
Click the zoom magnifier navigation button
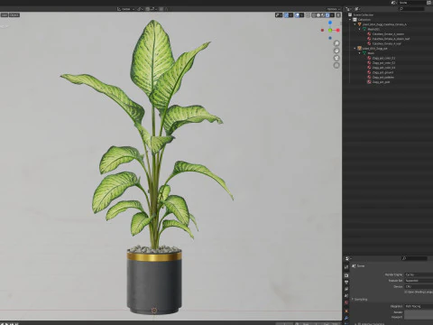[x=336, y=43]
